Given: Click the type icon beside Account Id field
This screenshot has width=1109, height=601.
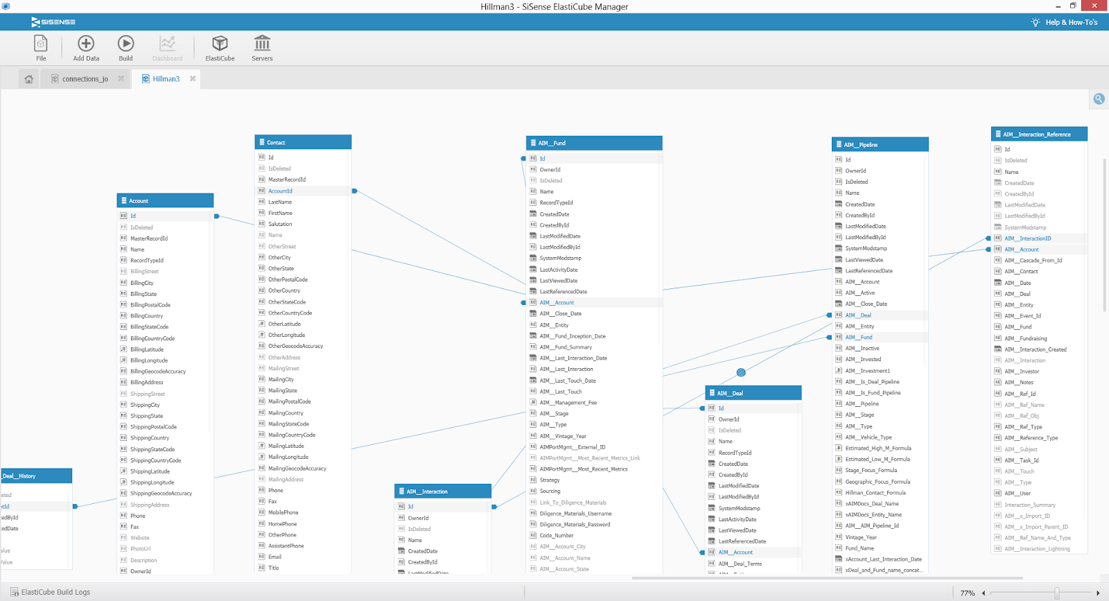Looking at the screenshot, I should point(123,216).
